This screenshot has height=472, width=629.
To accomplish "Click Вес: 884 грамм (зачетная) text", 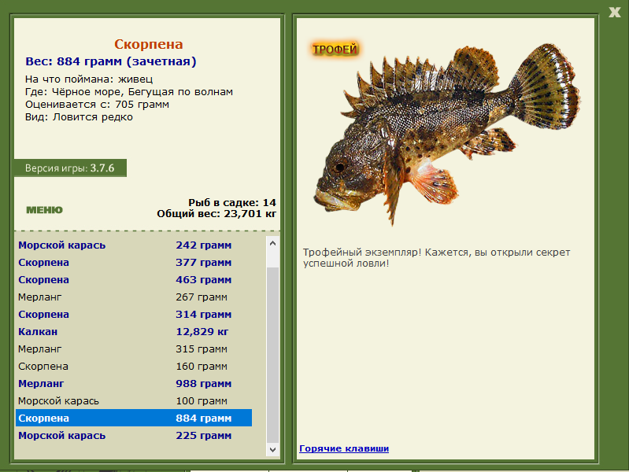I will (111, 61).
